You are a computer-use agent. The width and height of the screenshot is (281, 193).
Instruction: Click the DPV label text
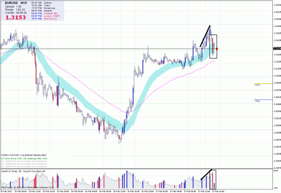[x=258, y=85]
